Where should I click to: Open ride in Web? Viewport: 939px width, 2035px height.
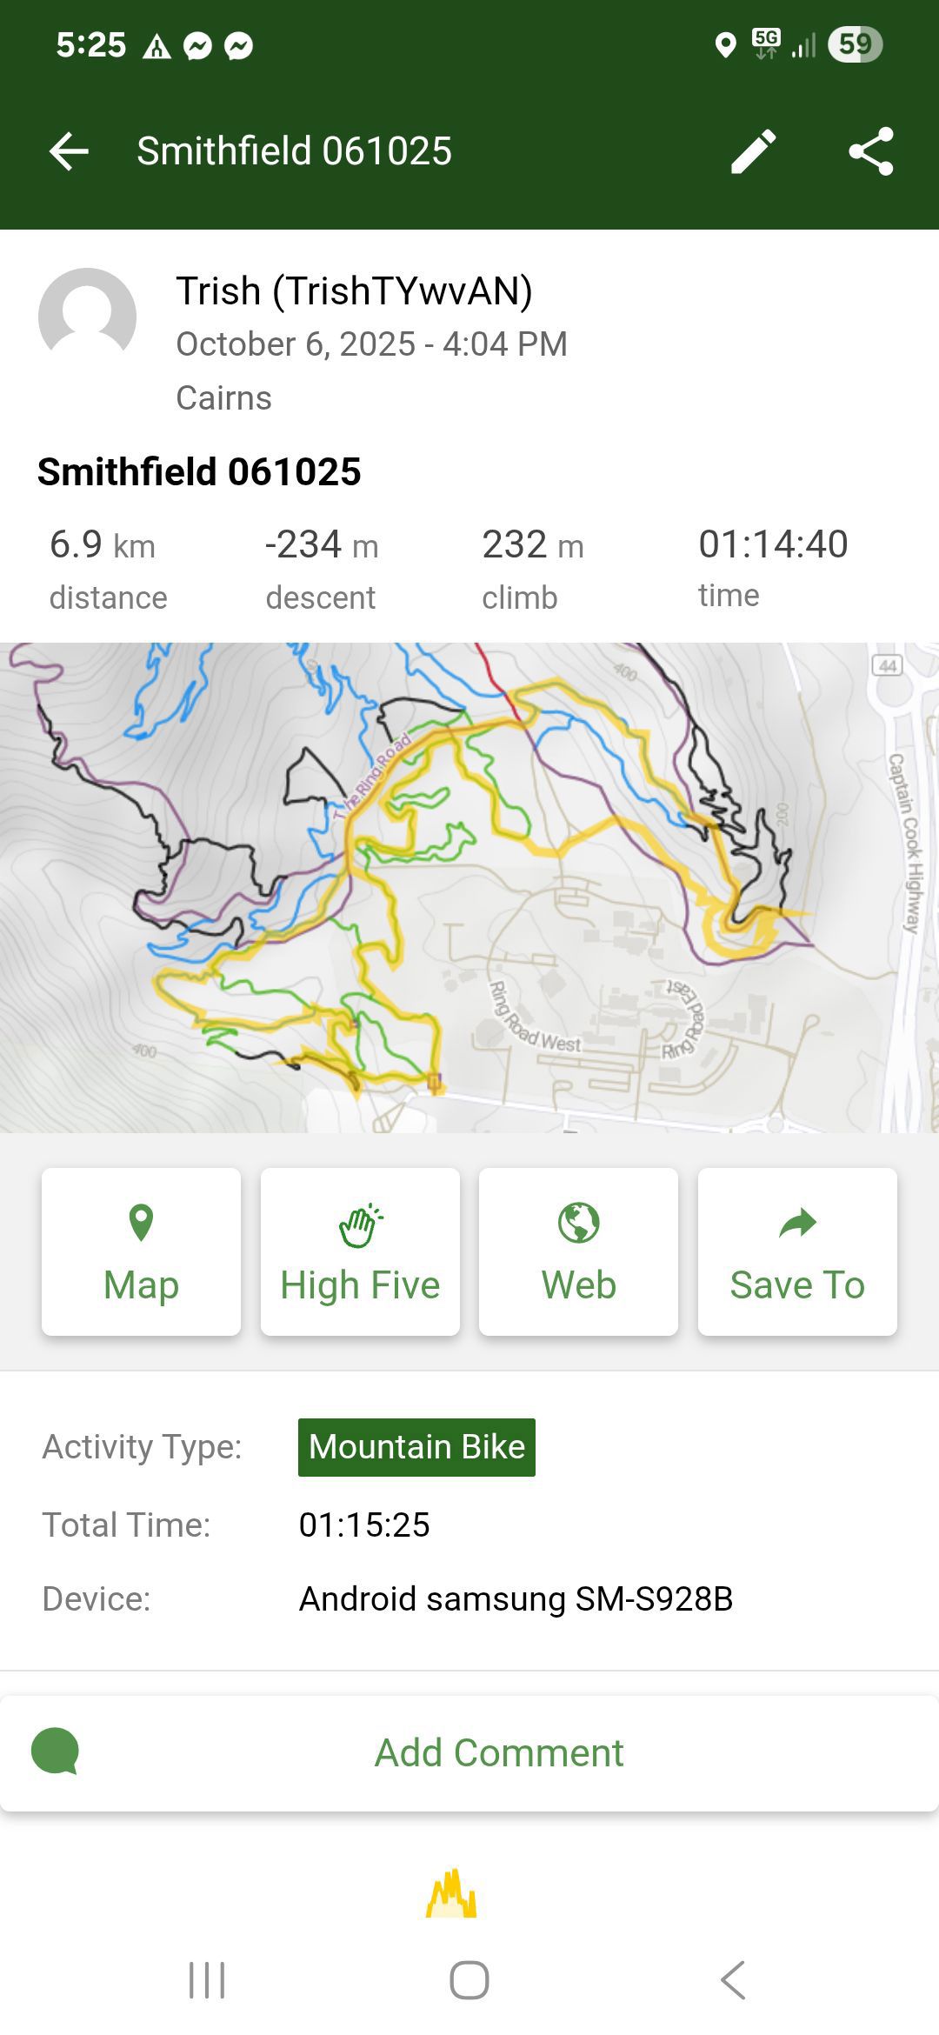pos(578,1251)
